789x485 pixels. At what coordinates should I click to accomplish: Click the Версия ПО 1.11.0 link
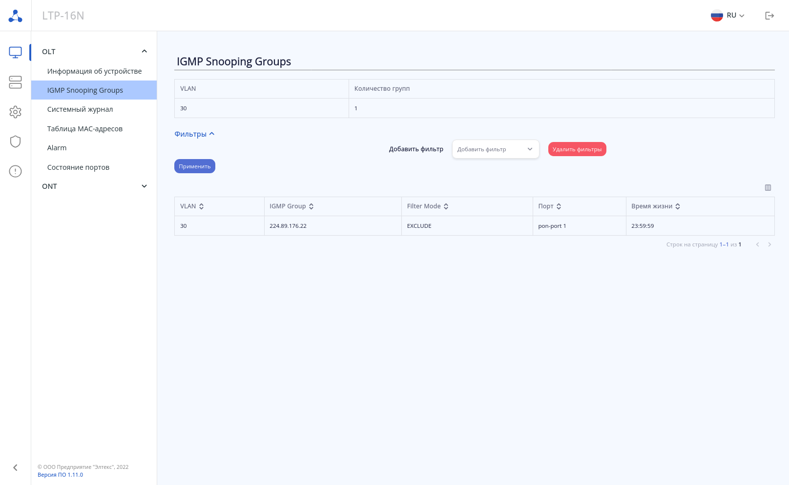[x=61, y=475]
